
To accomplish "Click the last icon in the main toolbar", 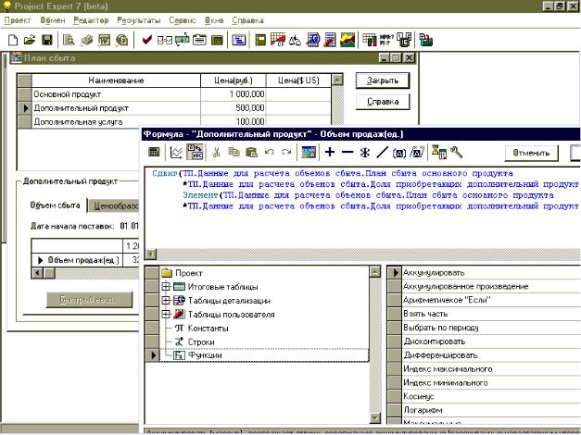I will pyautogui.click(x=426, y=40).
